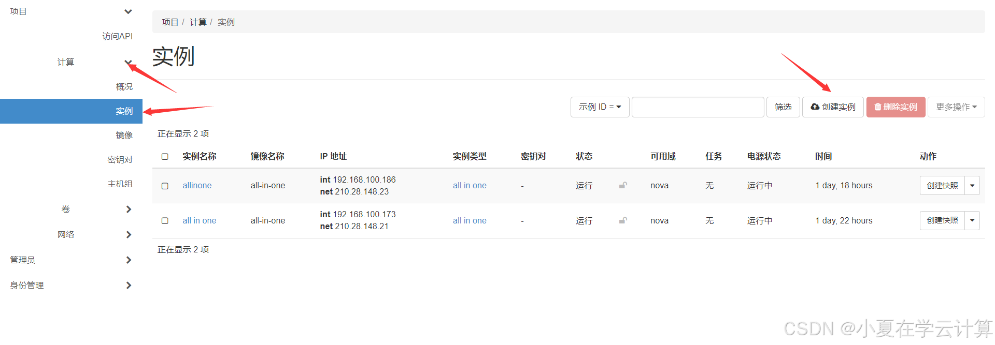Viewport: 995px width, 345px height.
Task: Open flavor link in allinone row
Action: 470,186
